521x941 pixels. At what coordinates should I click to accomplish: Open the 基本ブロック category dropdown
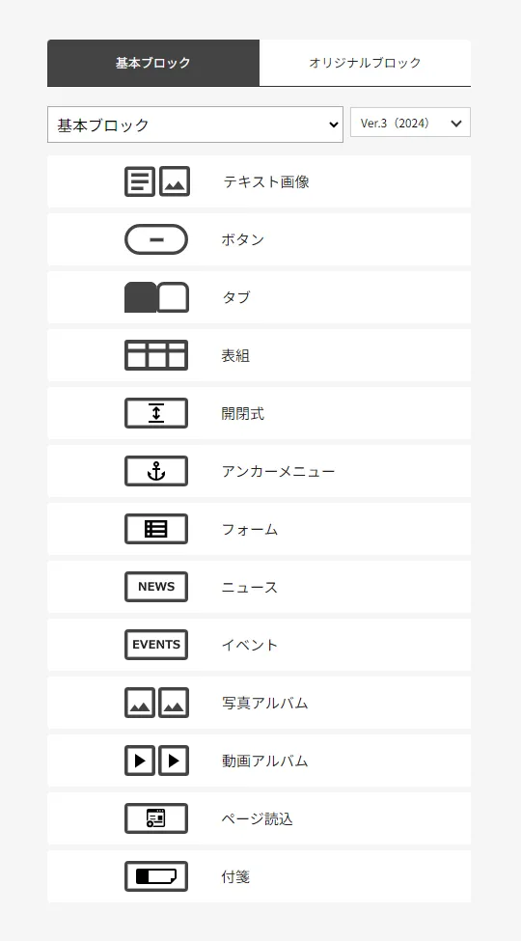pos(195,125)
